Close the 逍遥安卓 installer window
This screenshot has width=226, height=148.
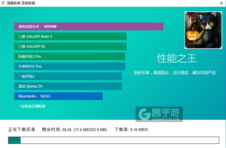(x=221, y=3)
